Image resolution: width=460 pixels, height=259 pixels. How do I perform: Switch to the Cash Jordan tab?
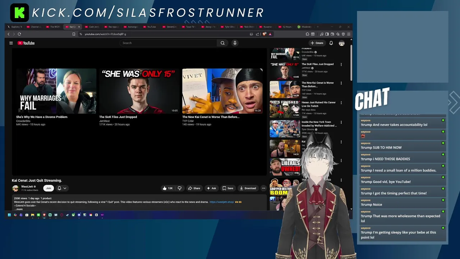pos(92,27)
